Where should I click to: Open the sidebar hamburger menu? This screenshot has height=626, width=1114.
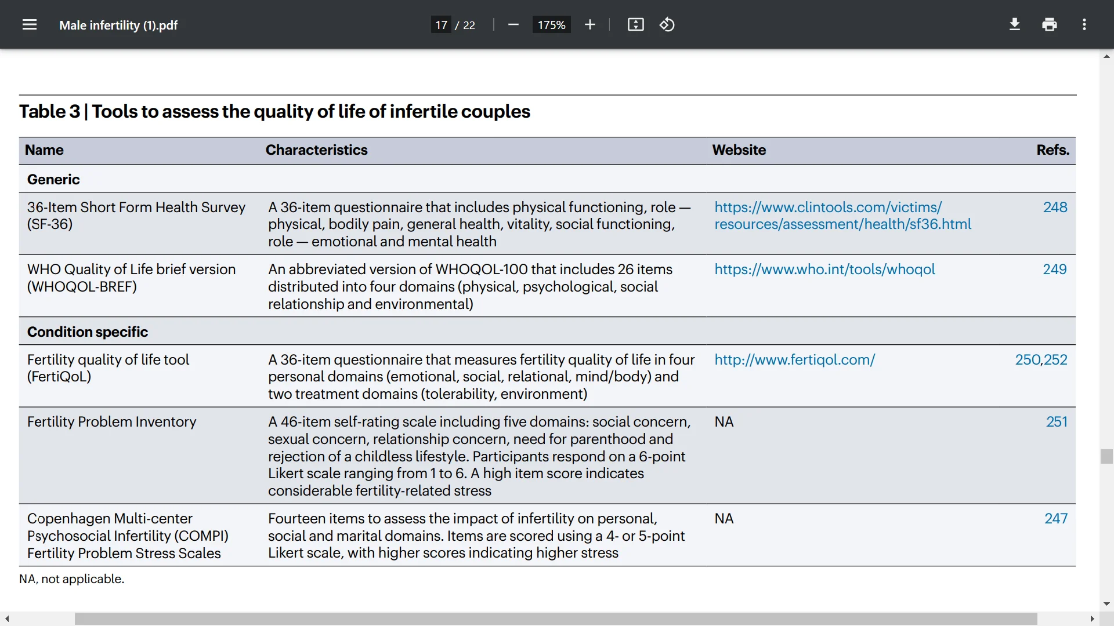pos(30,25)
